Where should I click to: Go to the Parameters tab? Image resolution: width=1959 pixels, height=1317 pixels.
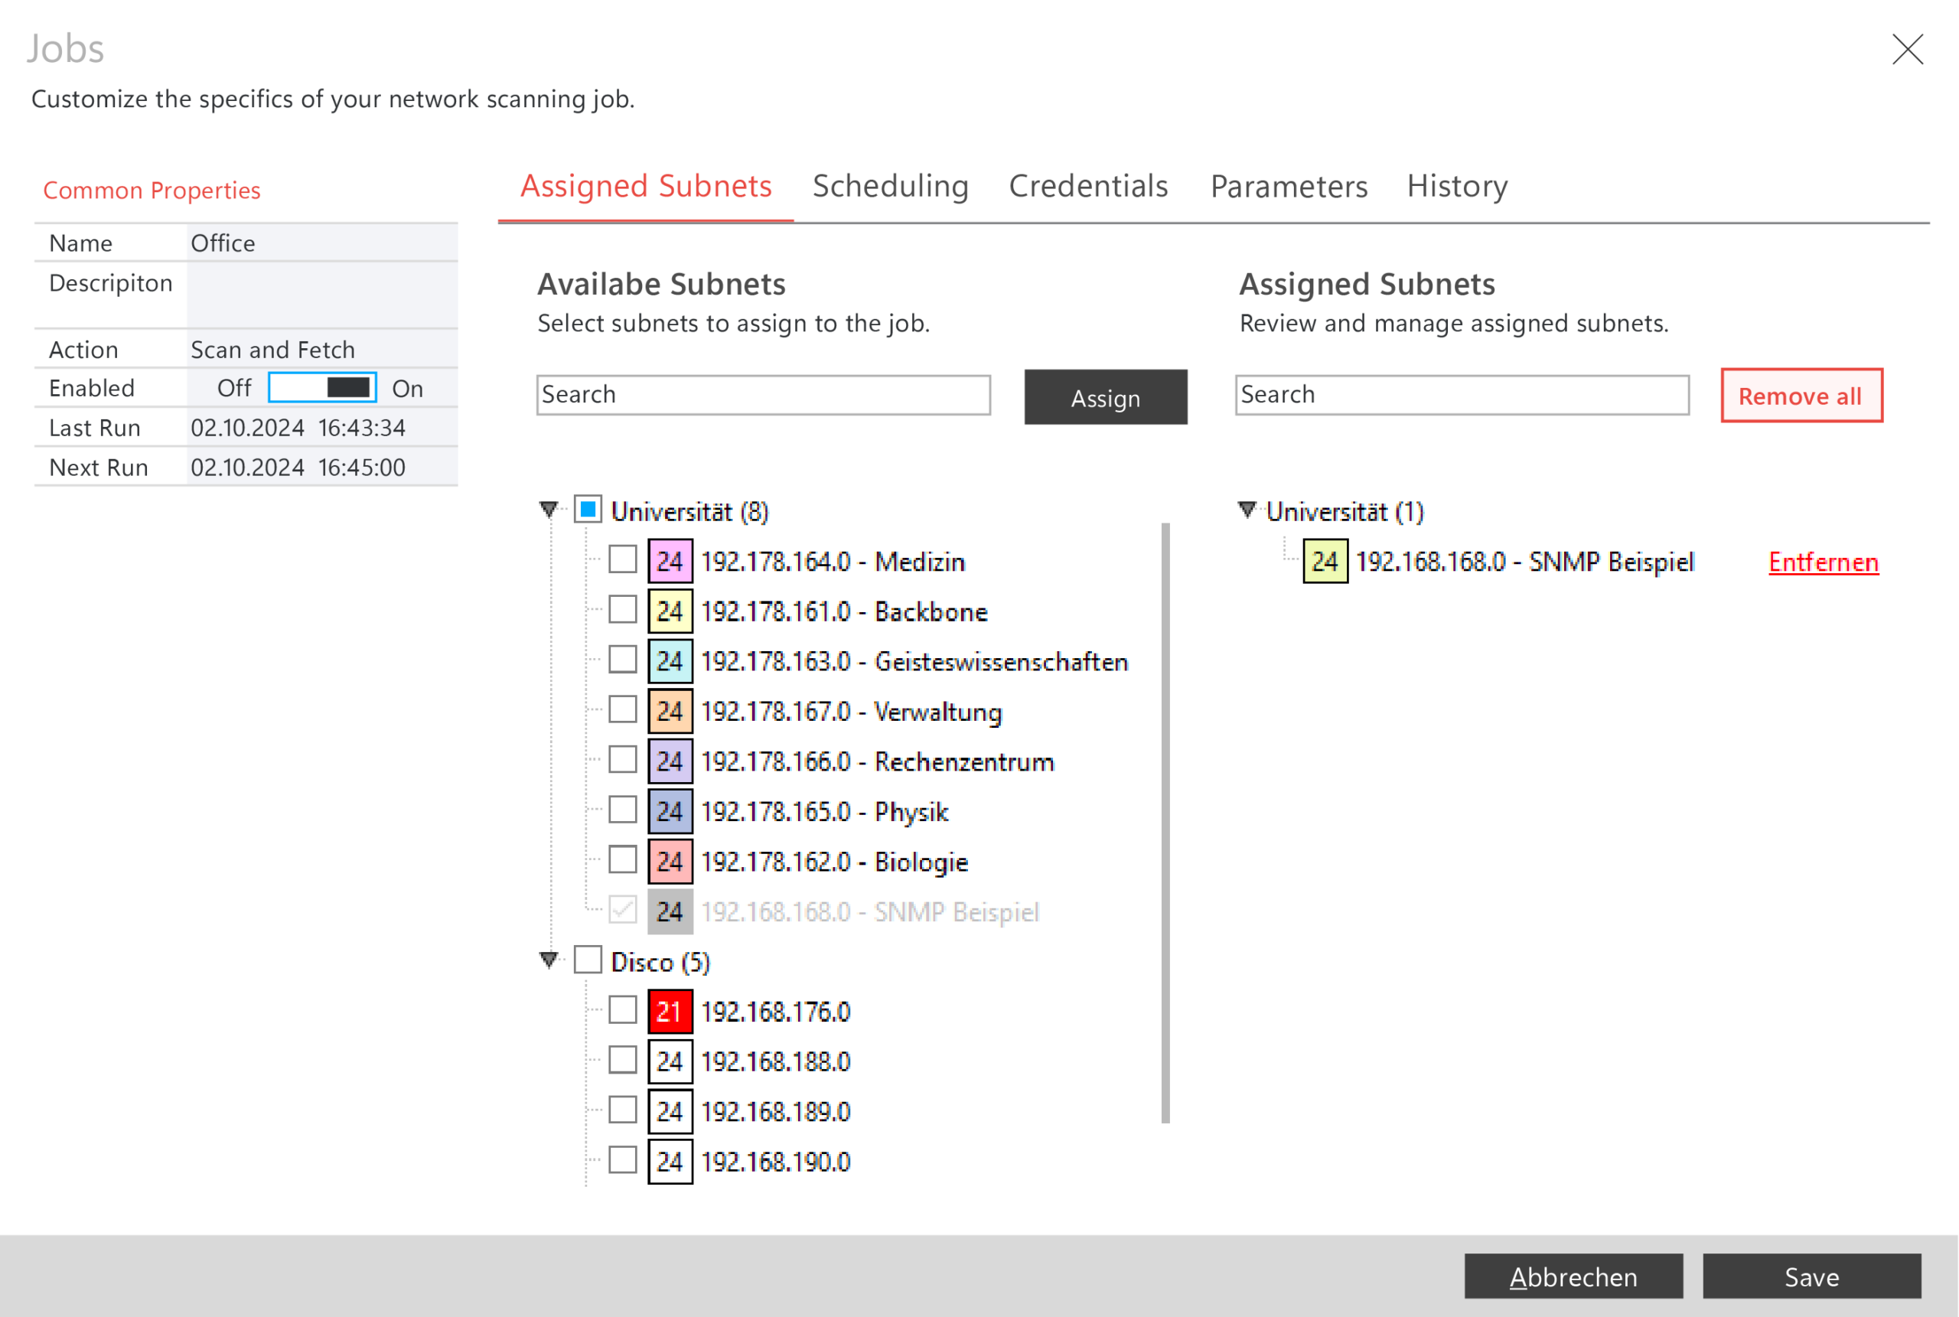pos(1289,186)
